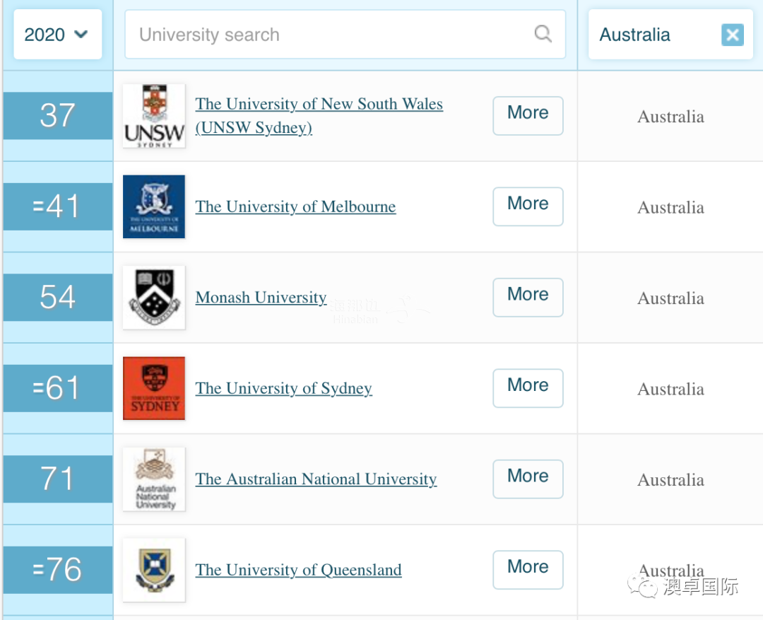Select rank =76 cell
The image size is (763, 620).
[58, 570]
